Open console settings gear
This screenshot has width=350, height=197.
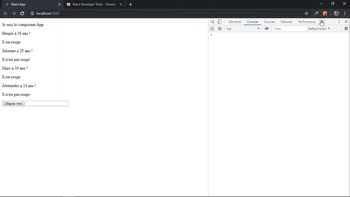pos(346,28)
